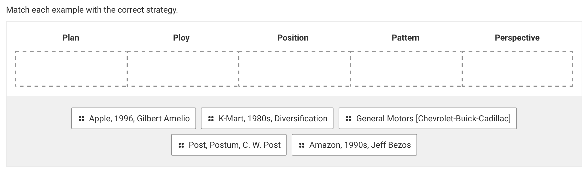Click the Plan column heading
Viewport: 587px width, 182px height.
click(x=71, y=38)
